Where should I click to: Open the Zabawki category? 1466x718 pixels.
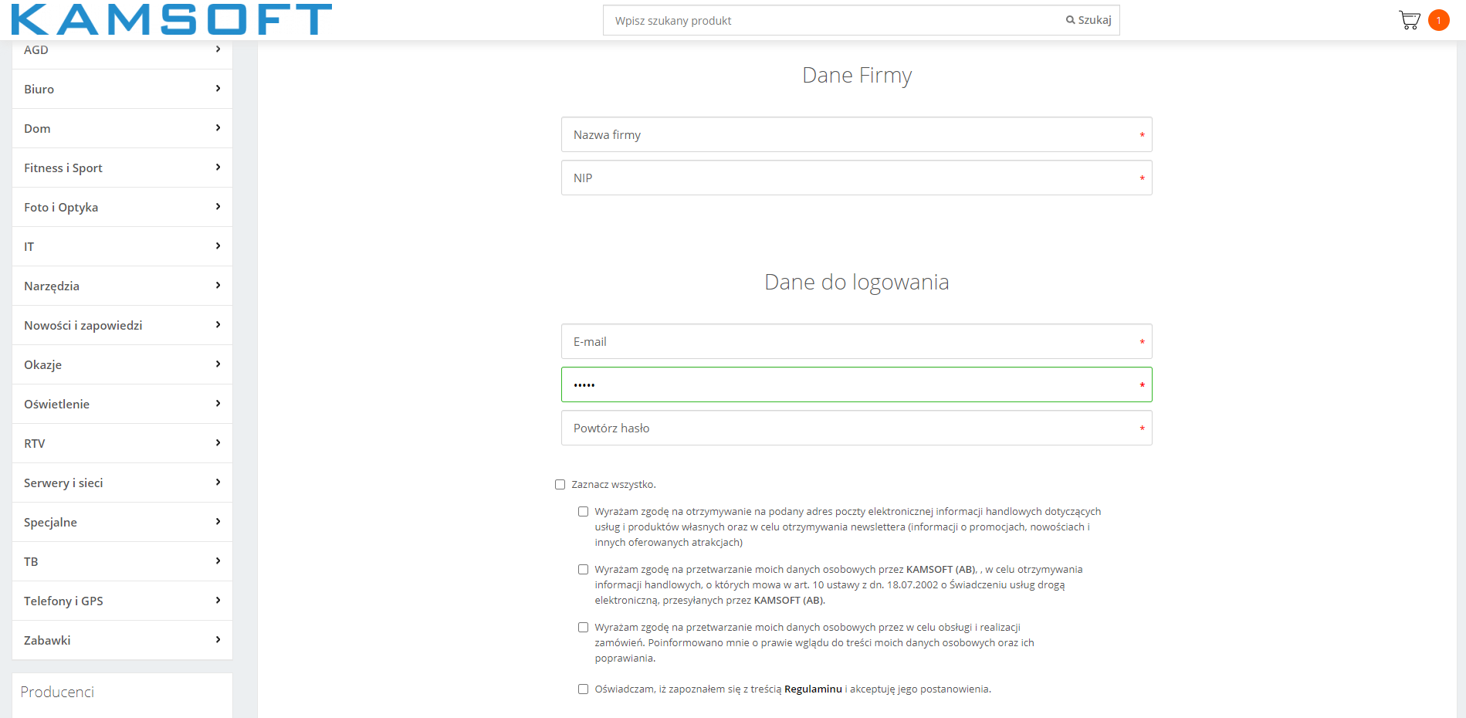(122, 640)
